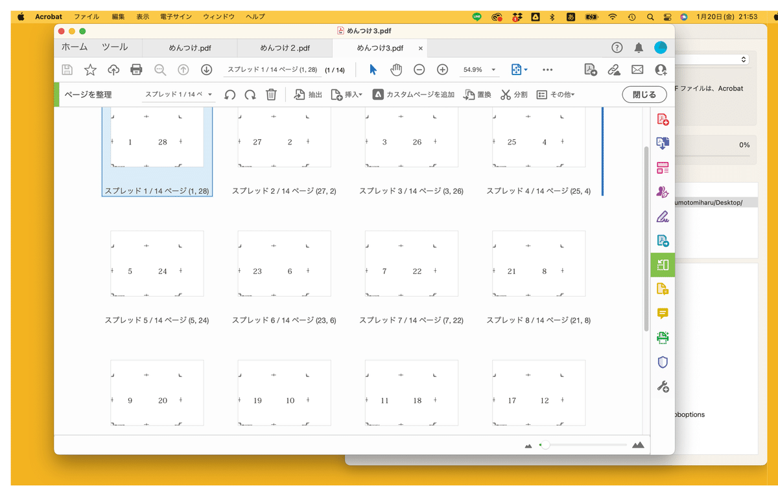Open Fill & Sign pen tool in sidebar
Screen dimensions: 778x493
[x=663, y=216]
